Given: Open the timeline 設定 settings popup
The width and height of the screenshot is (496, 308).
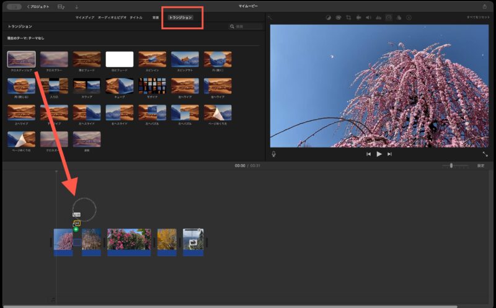Looking at the screenshot, I should 480,165.
